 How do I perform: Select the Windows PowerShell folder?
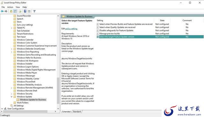26,82
